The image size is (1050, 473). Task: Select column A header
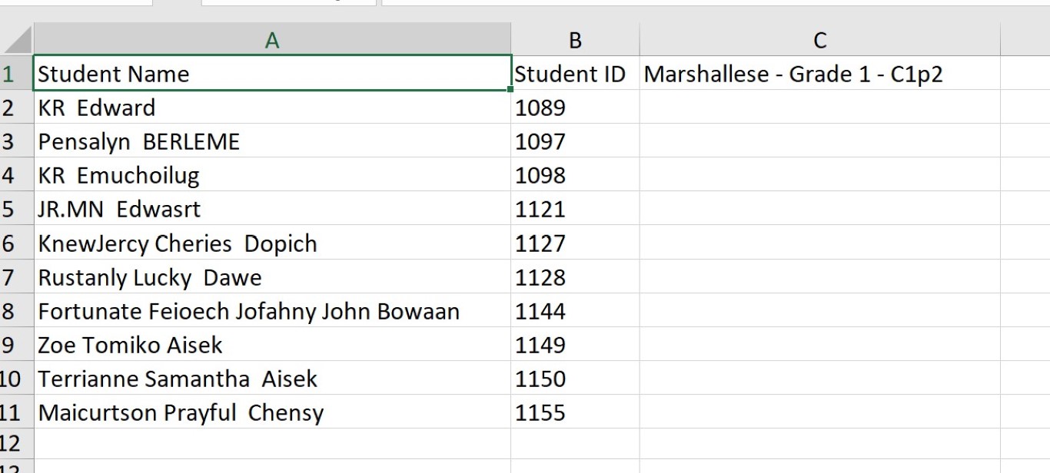tap(272, 41)
